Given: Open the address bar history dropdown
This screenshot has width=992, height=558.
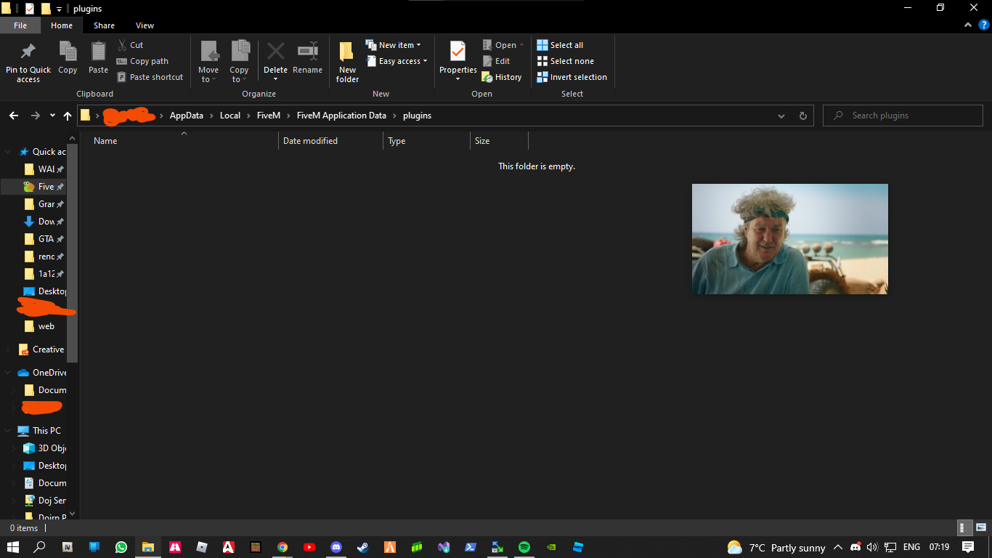Looking at the screenshot, I should tap(781, 116).
